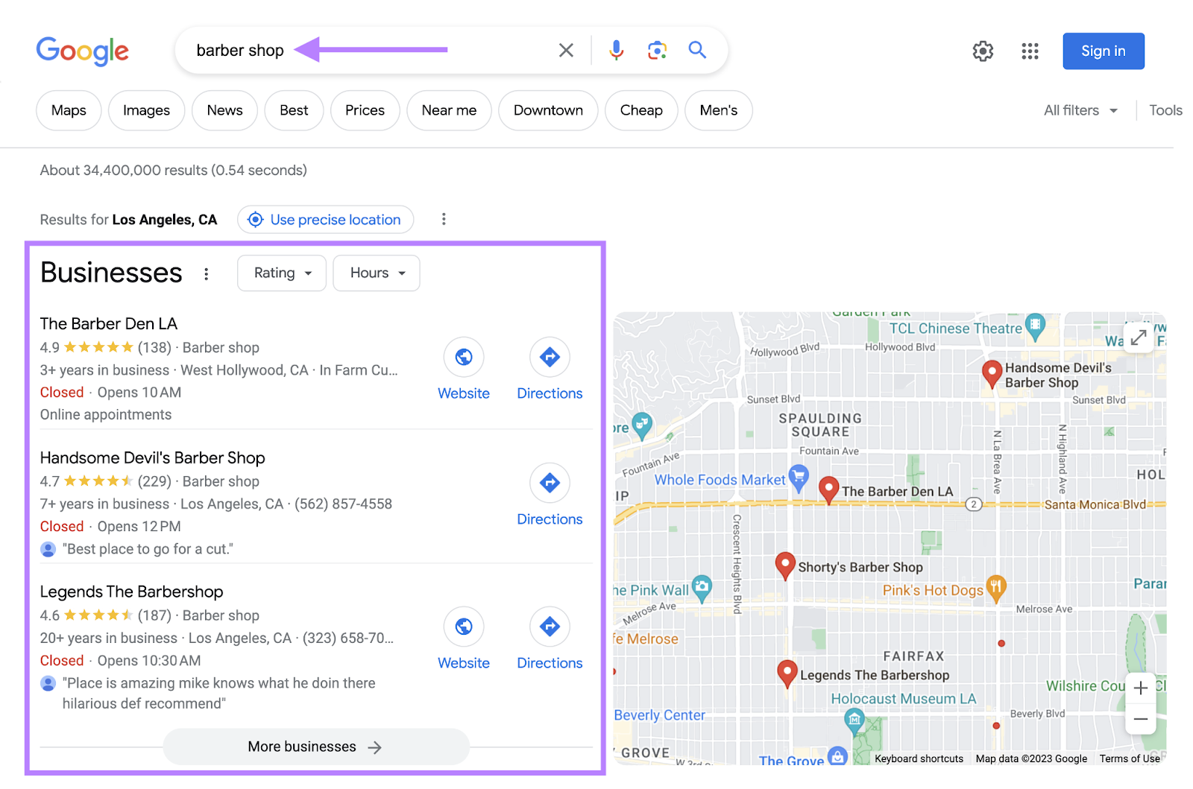This screenshot has height=789, width=1193.
Task: Click TCL Chinese Theatre map marker
Action: tap(1035, 326)
